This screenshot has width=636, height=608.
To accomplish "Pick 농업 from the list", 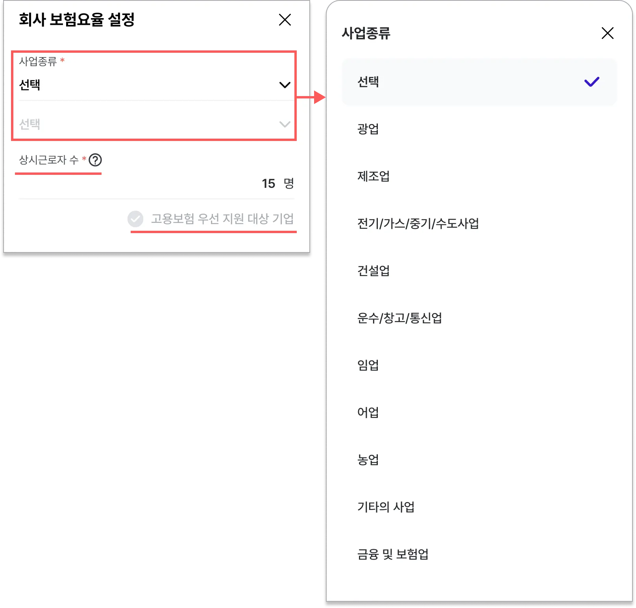I will click(x=479, y=460).
